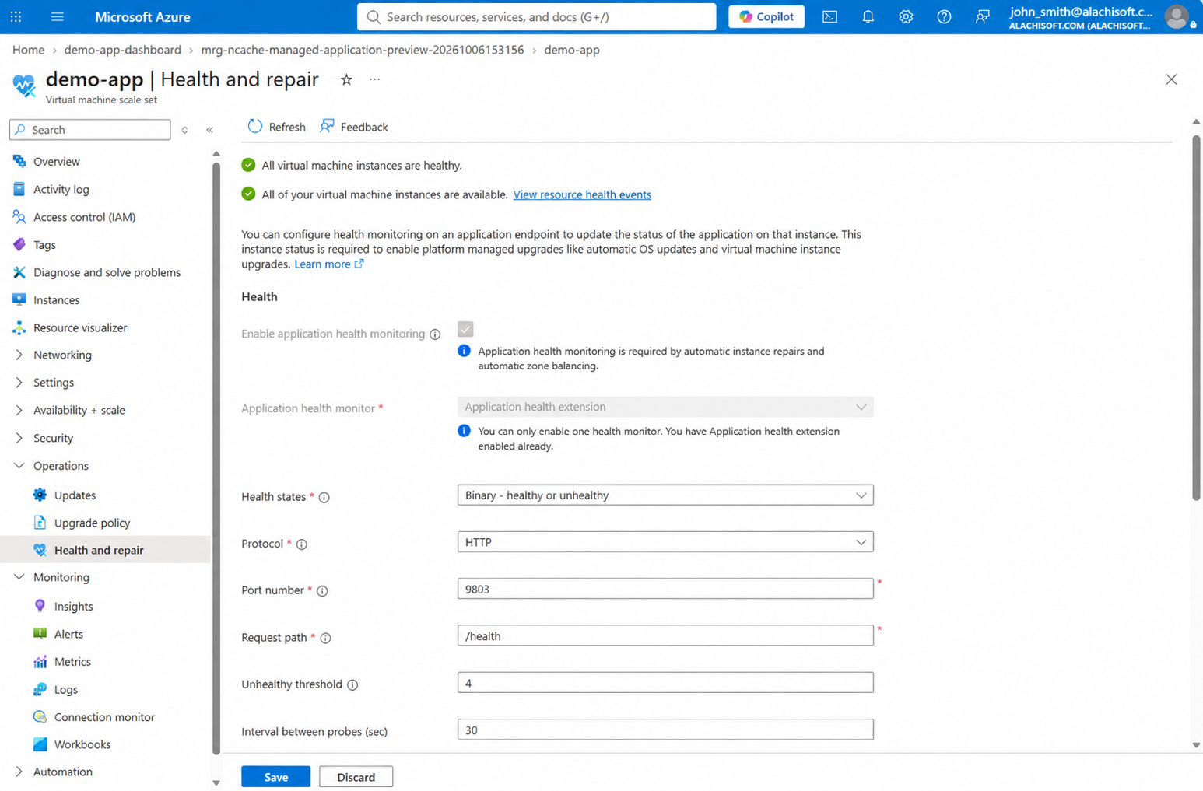Click the Health states info icon
Viewport: 1203px width, 791px height.
[324, 497]
